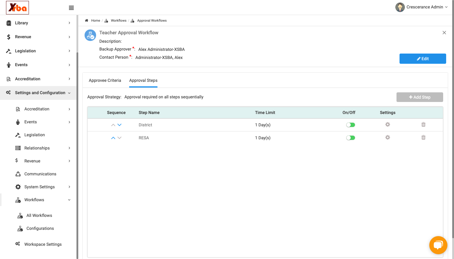
Task: Click the RESA step name
Action: (x=144, y=138)
